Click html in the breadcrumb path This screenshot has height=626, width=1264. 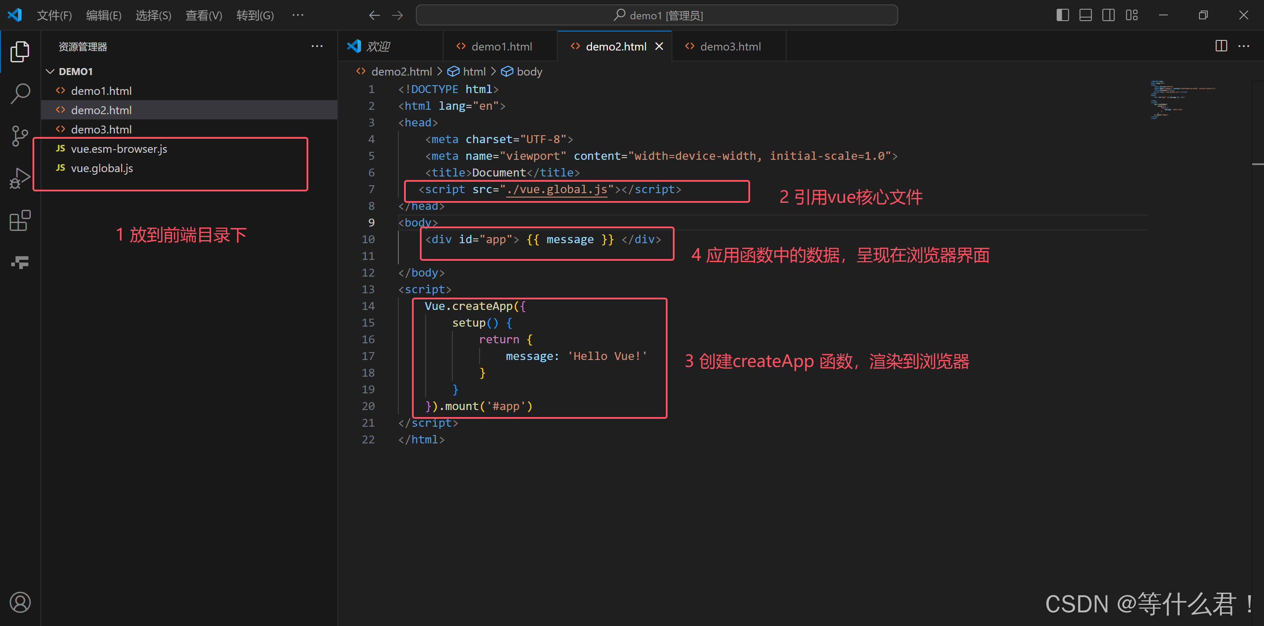coord(473,72)
